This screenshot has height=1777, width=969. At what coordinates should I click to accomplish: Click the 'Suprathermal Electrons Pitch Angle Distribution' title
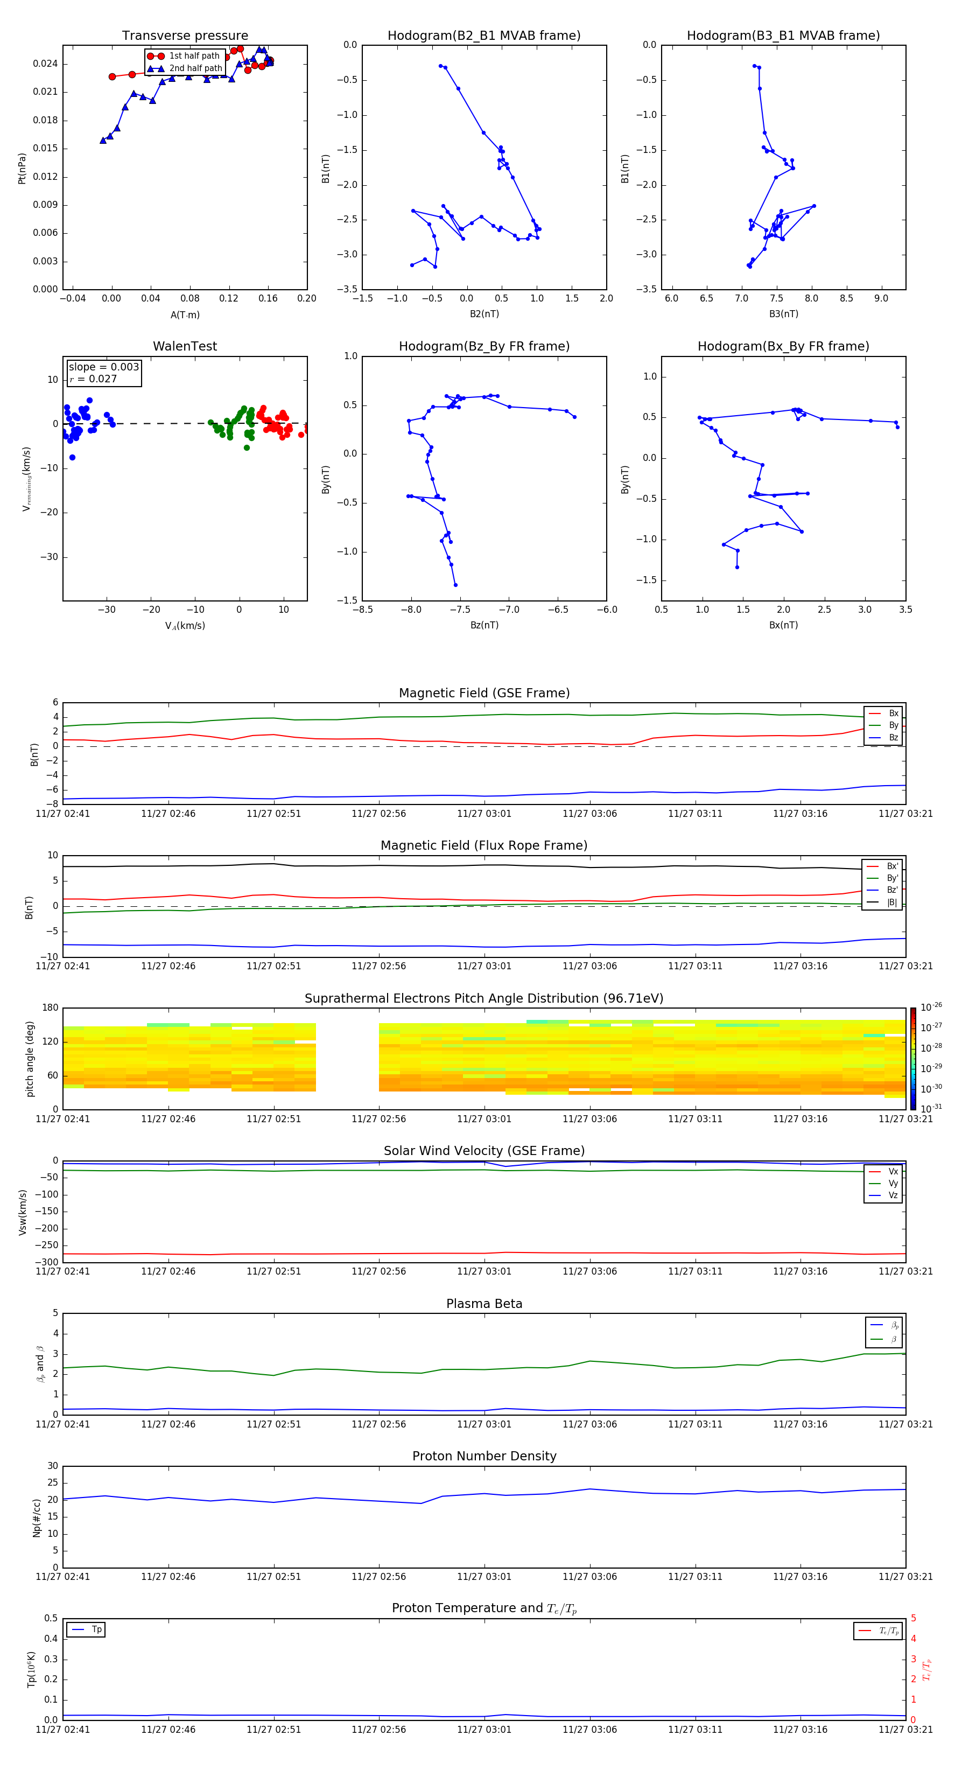[x=484, y=999]
